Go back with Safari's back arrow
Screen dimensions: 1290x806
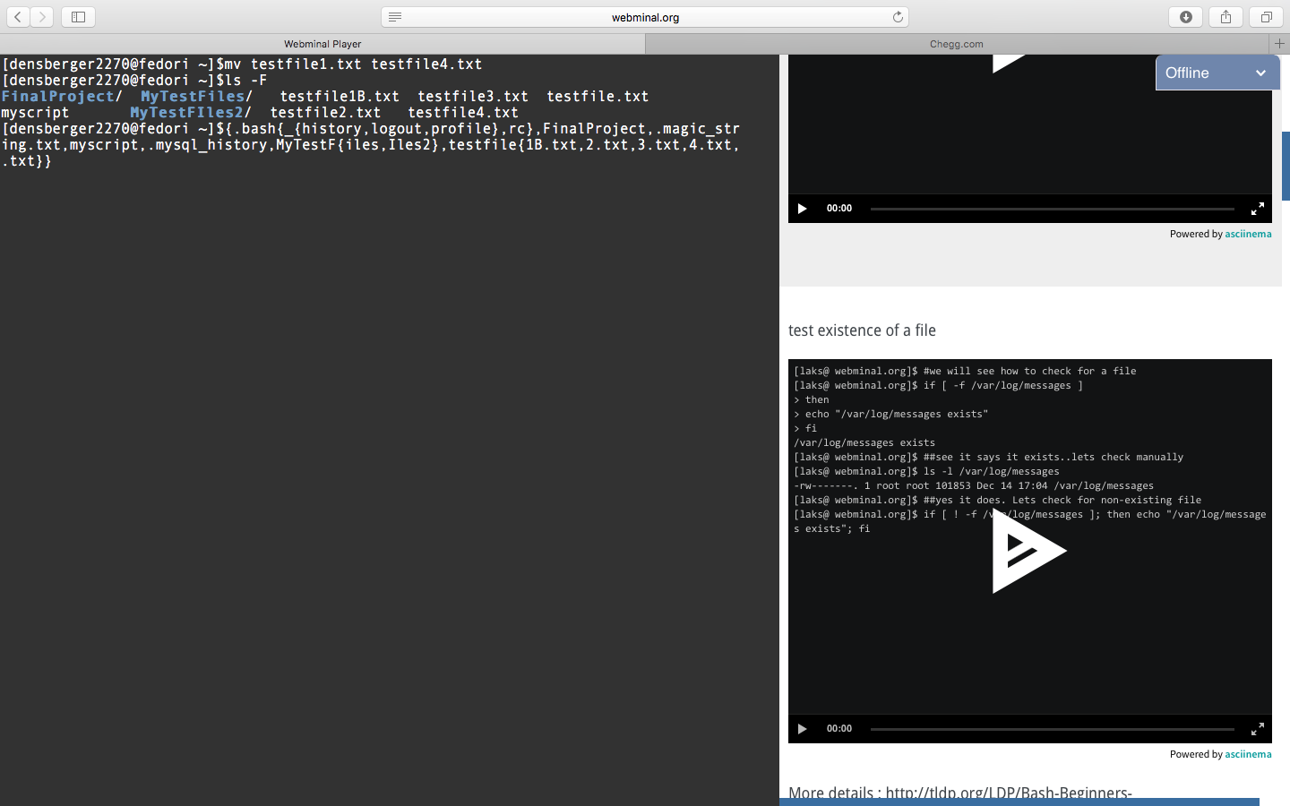(x=18, y=17)
